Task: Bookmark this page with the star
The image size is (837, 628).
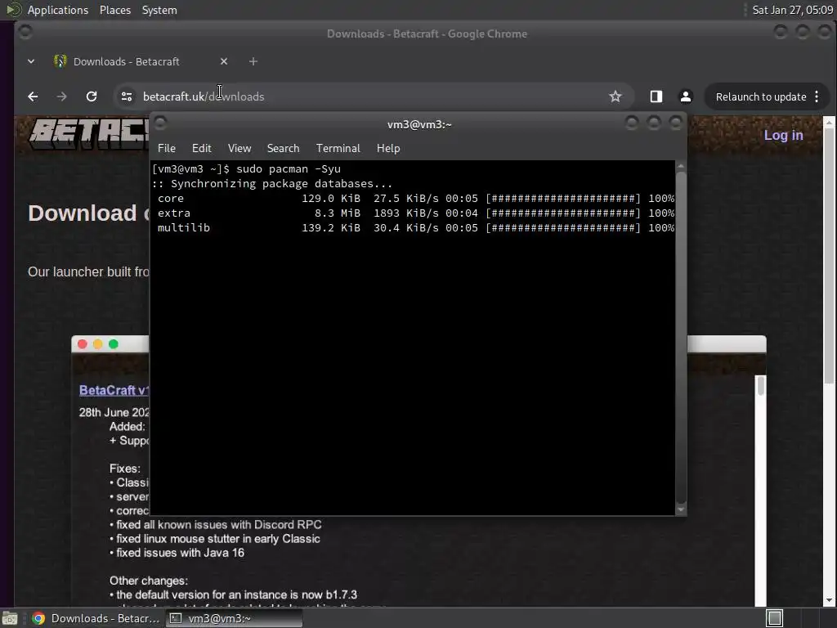Action: (x=615, y=96)
